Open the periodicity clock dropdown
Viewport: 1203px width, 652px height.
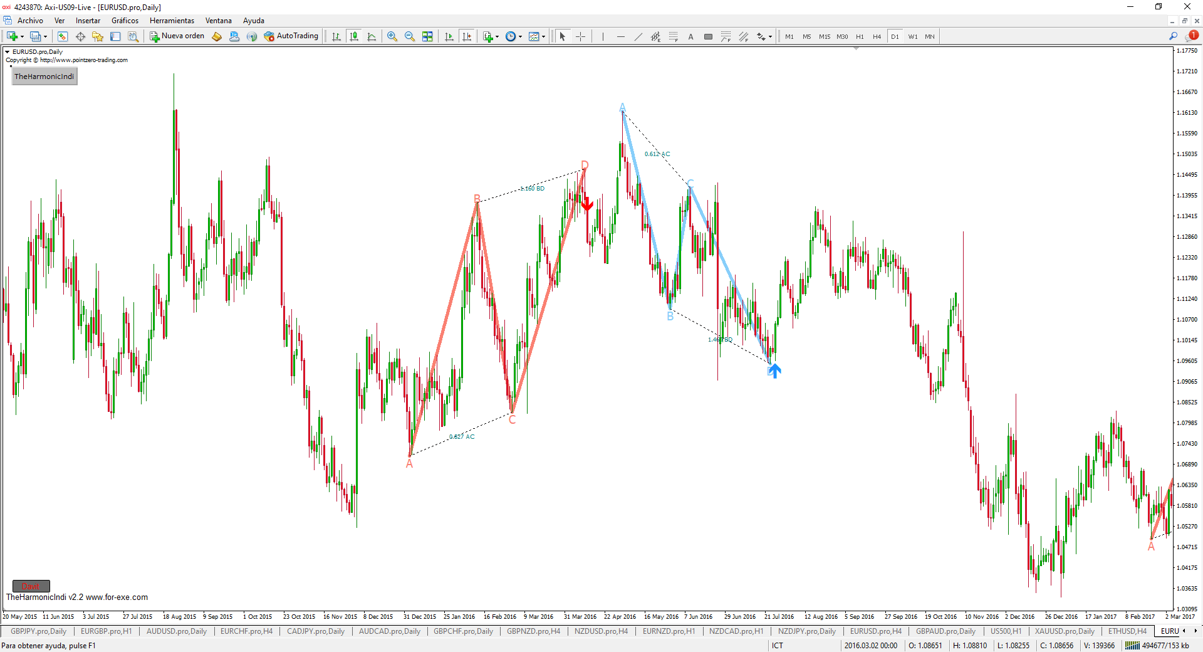pos(520,36)
